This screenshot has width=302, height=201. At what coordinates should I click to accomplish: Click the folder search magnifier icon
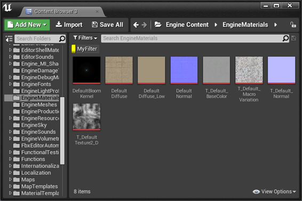click(62, 39)
